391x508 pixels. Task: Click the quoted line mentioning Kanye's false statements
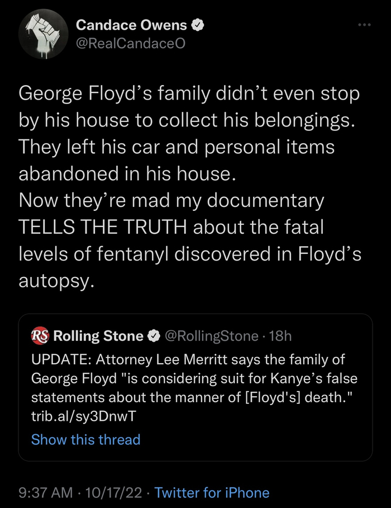(x=194, y=378)
